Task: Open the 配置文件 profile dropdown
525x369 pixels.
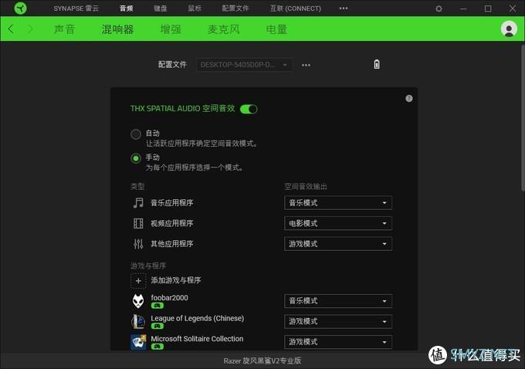Action: (244, 65)
